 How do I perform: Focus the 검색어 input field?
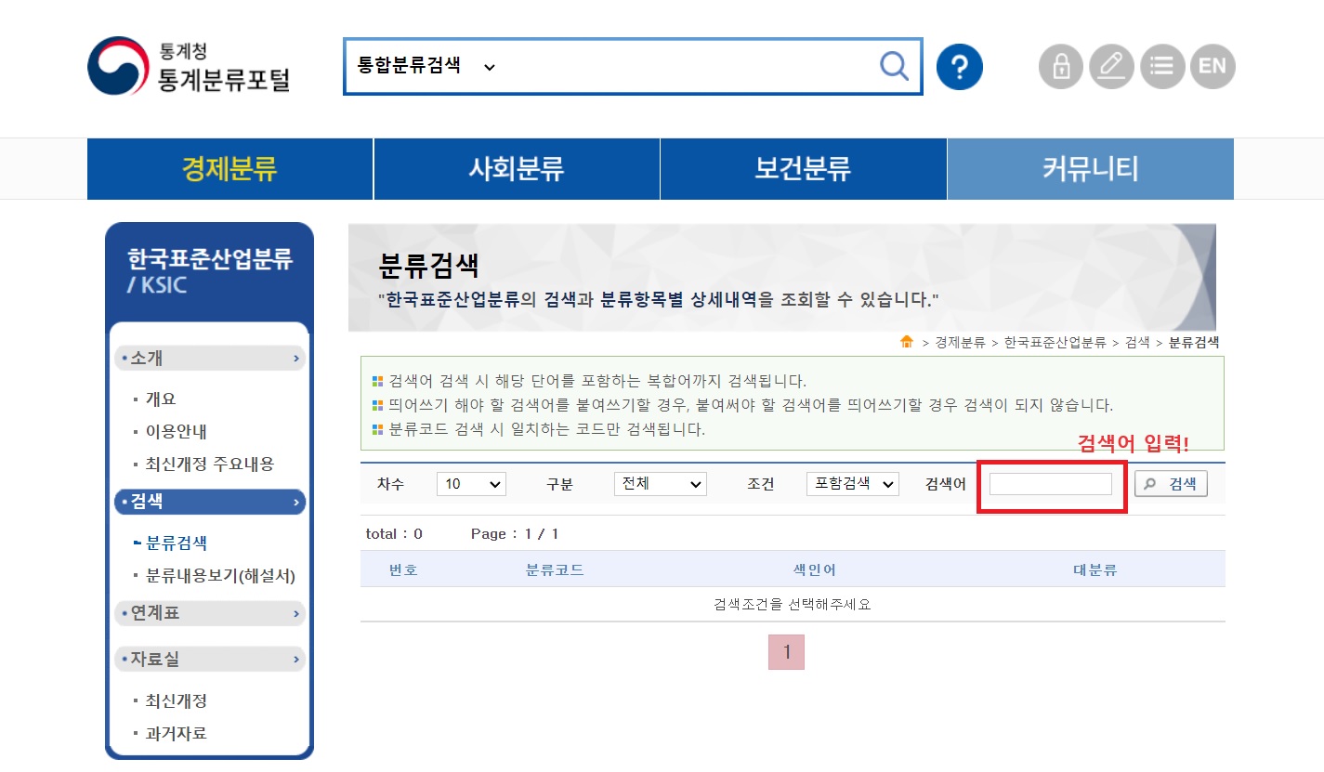pos(1051,484)
